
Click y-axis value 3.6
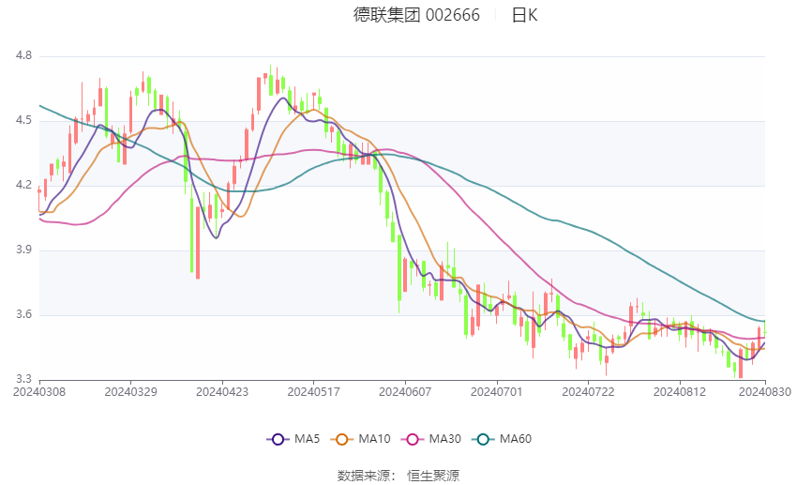(23, 314)
